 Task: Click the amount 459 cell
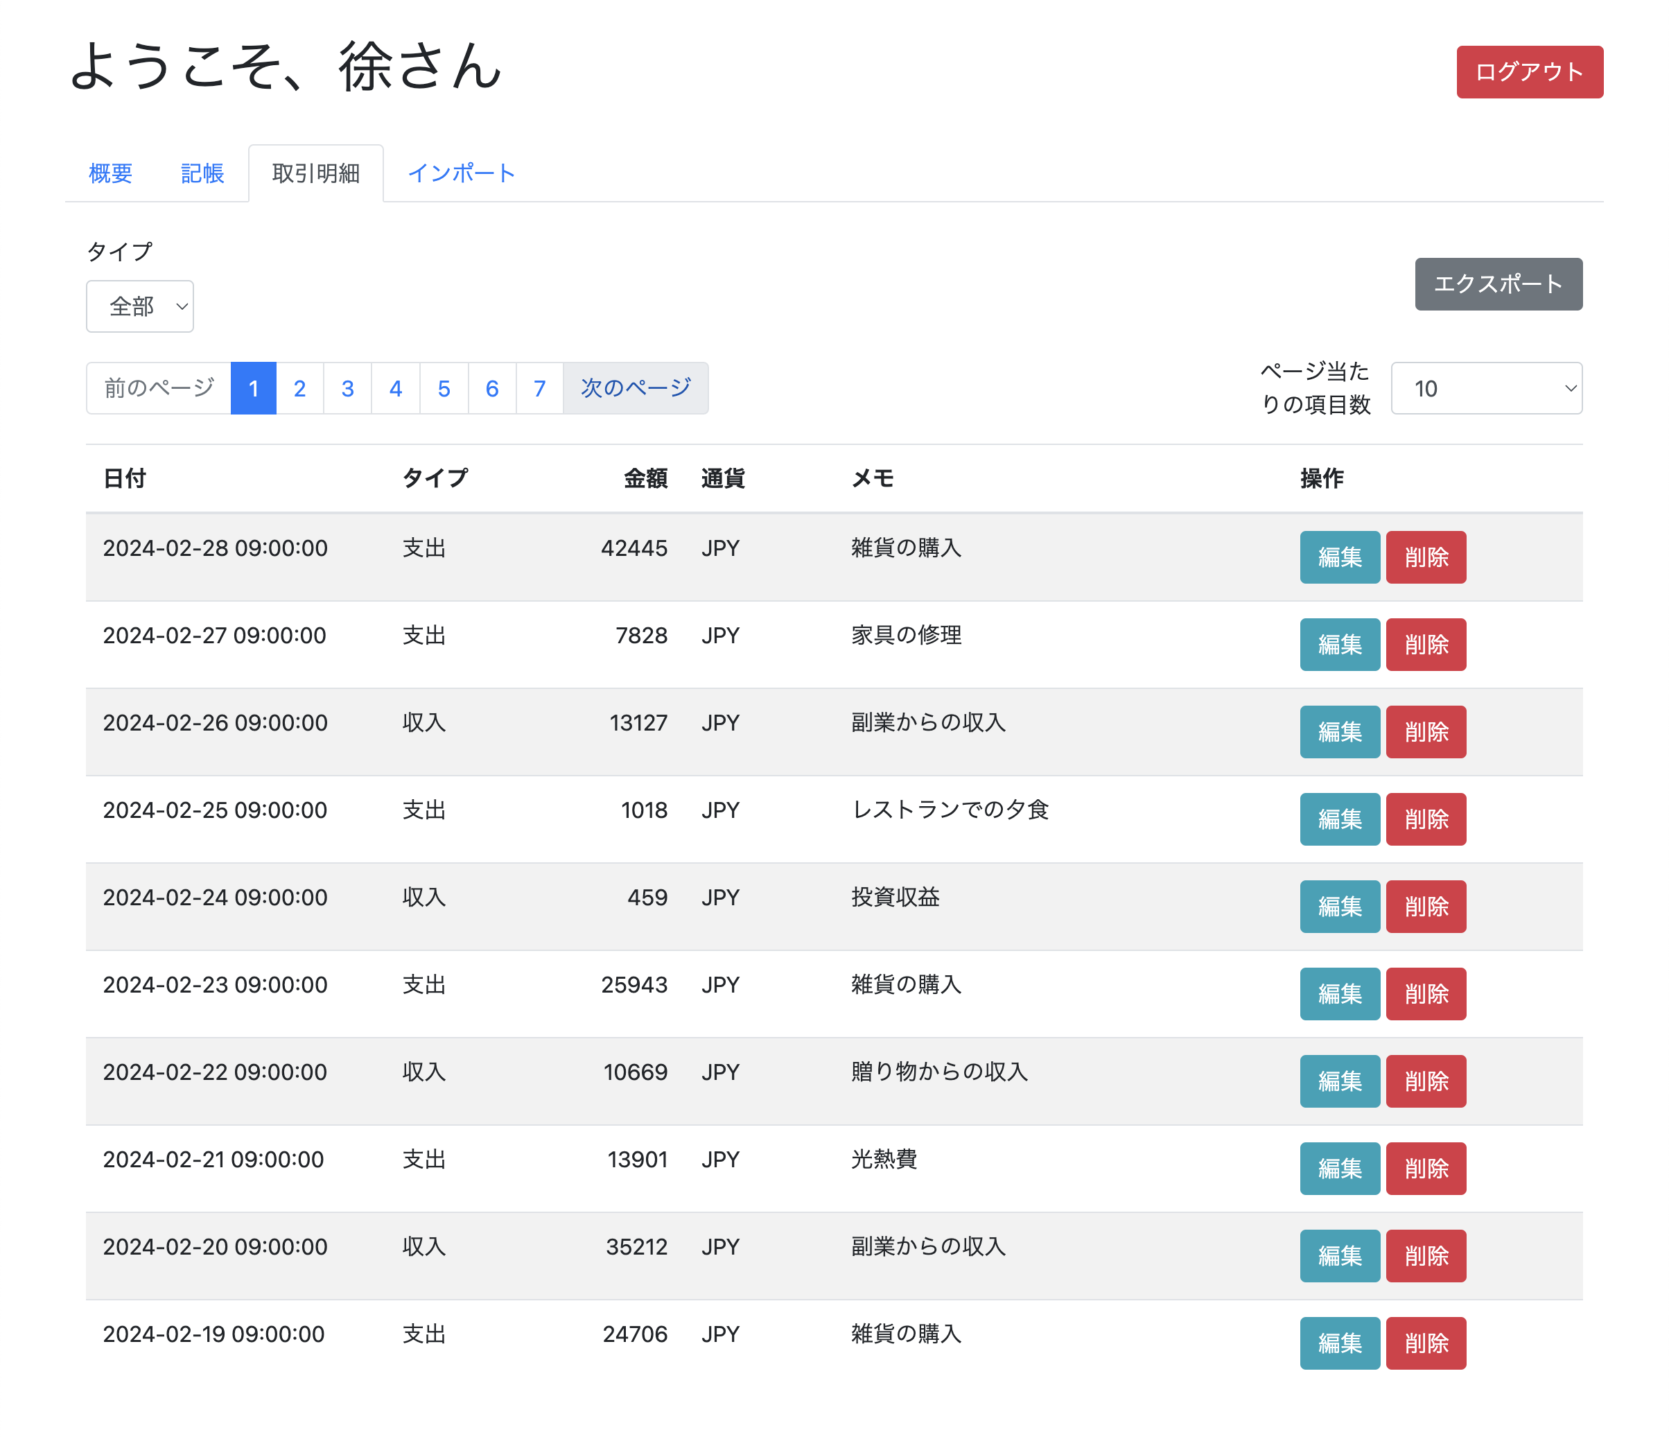click(647, 898)
